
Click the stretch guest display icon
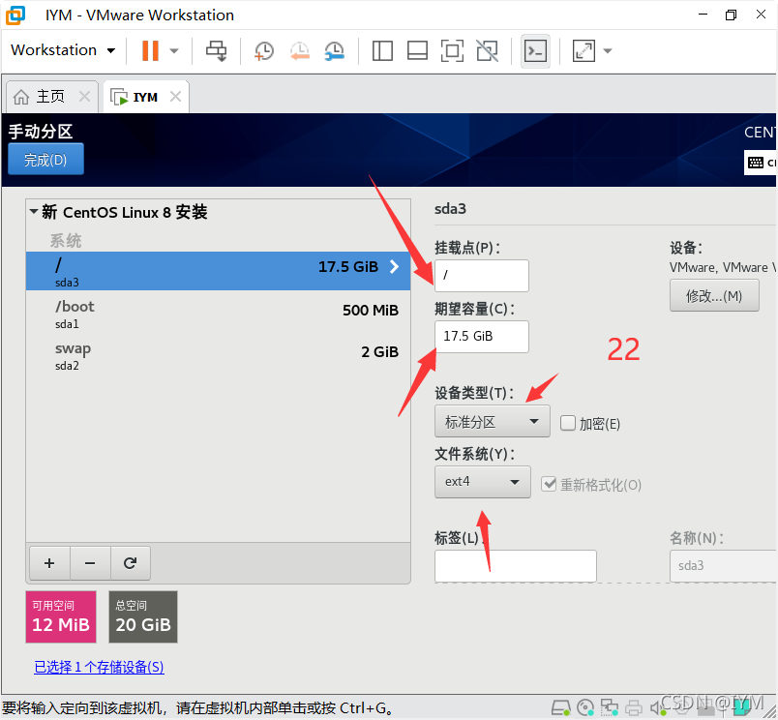point(583,50)
